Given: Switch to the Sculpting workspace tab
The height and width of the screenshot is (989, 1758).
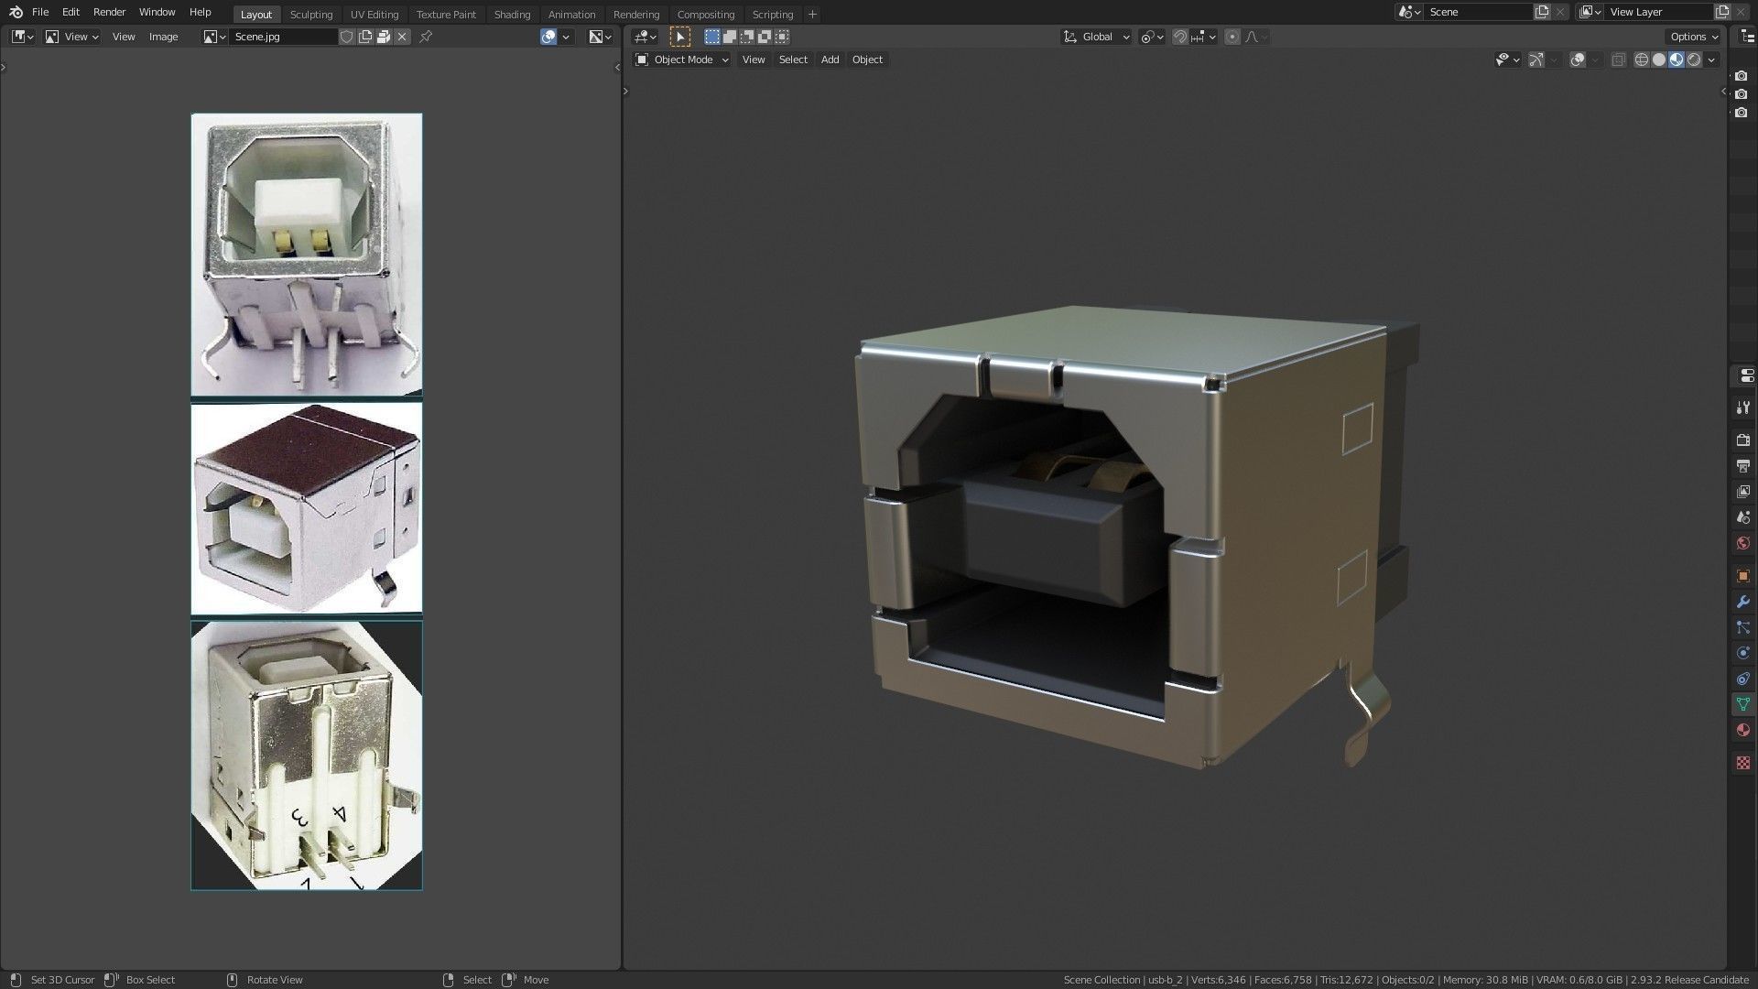Looking at the screenshot, I should click(x=311, y=15).
